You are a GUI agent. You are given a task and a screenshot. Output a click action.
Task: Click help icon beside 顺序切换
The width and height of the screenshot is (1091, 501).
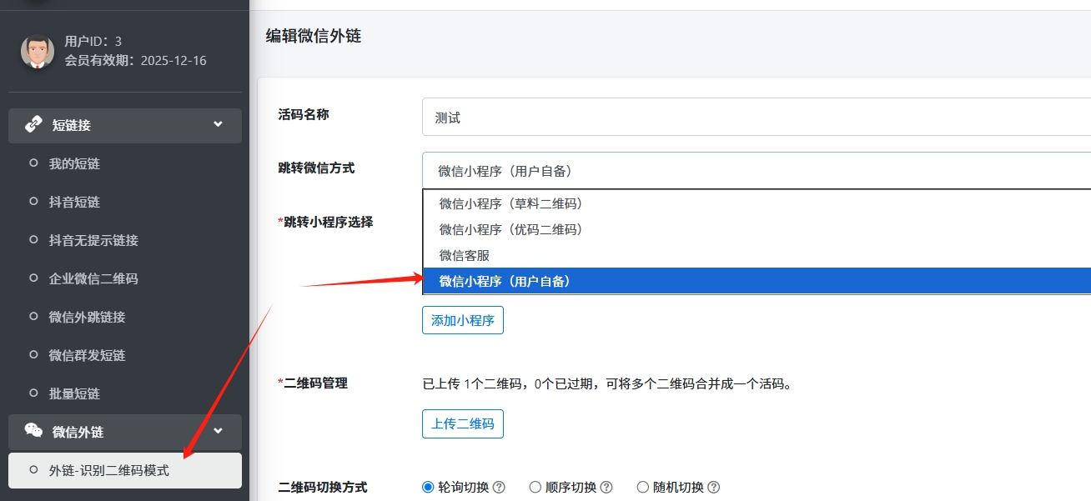pos(606,488)
